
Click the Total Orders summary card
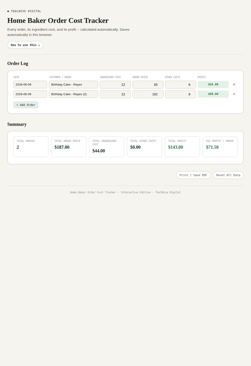pos(31,147)
